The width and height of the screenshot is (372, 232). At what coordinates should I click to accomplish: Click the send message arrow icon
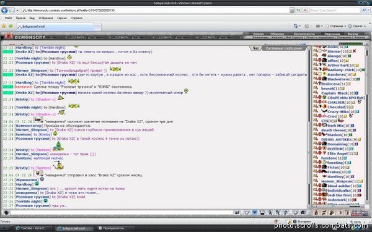pyautogui.click(x=237, y=213)
